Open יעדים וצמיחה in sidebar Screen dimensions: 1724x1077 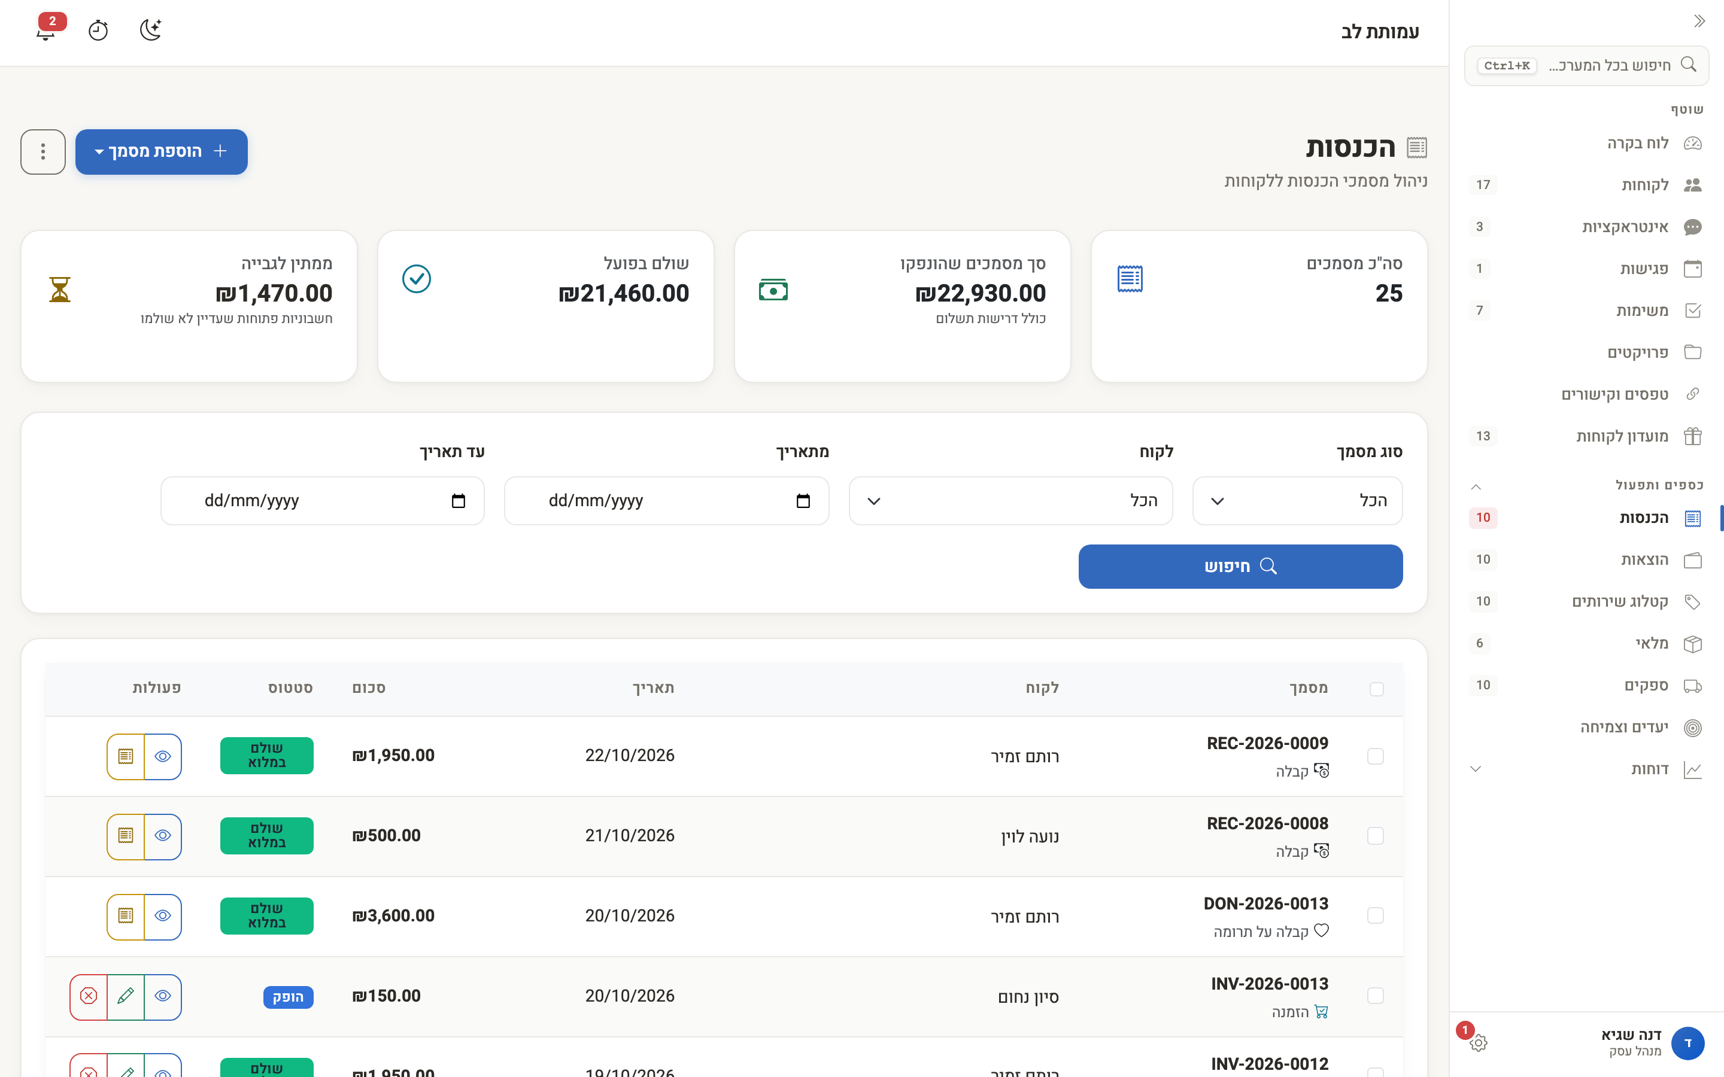(1586, 727)
